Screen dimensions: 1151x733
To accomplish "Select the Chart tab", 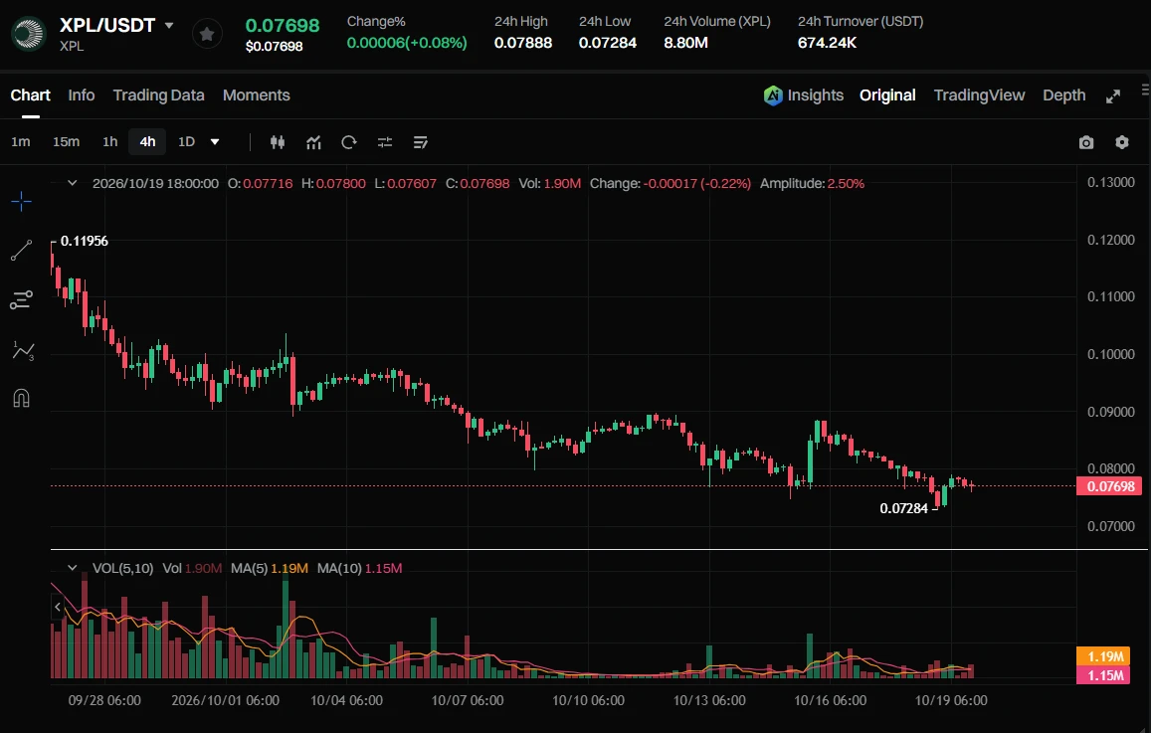I will 30,95.
